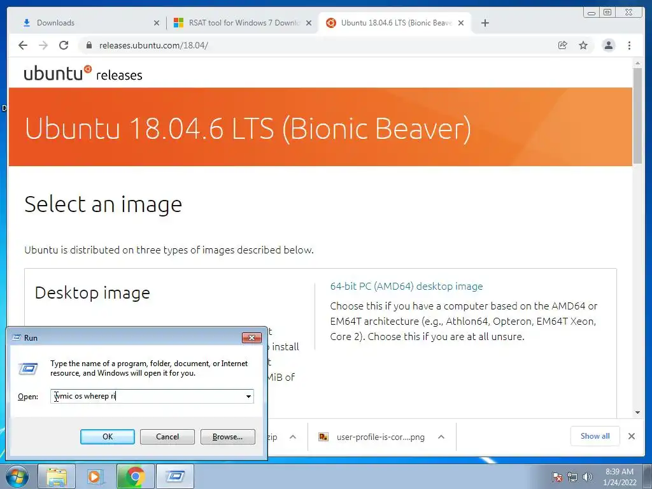Open the Windows Start menu

[17, 476]
